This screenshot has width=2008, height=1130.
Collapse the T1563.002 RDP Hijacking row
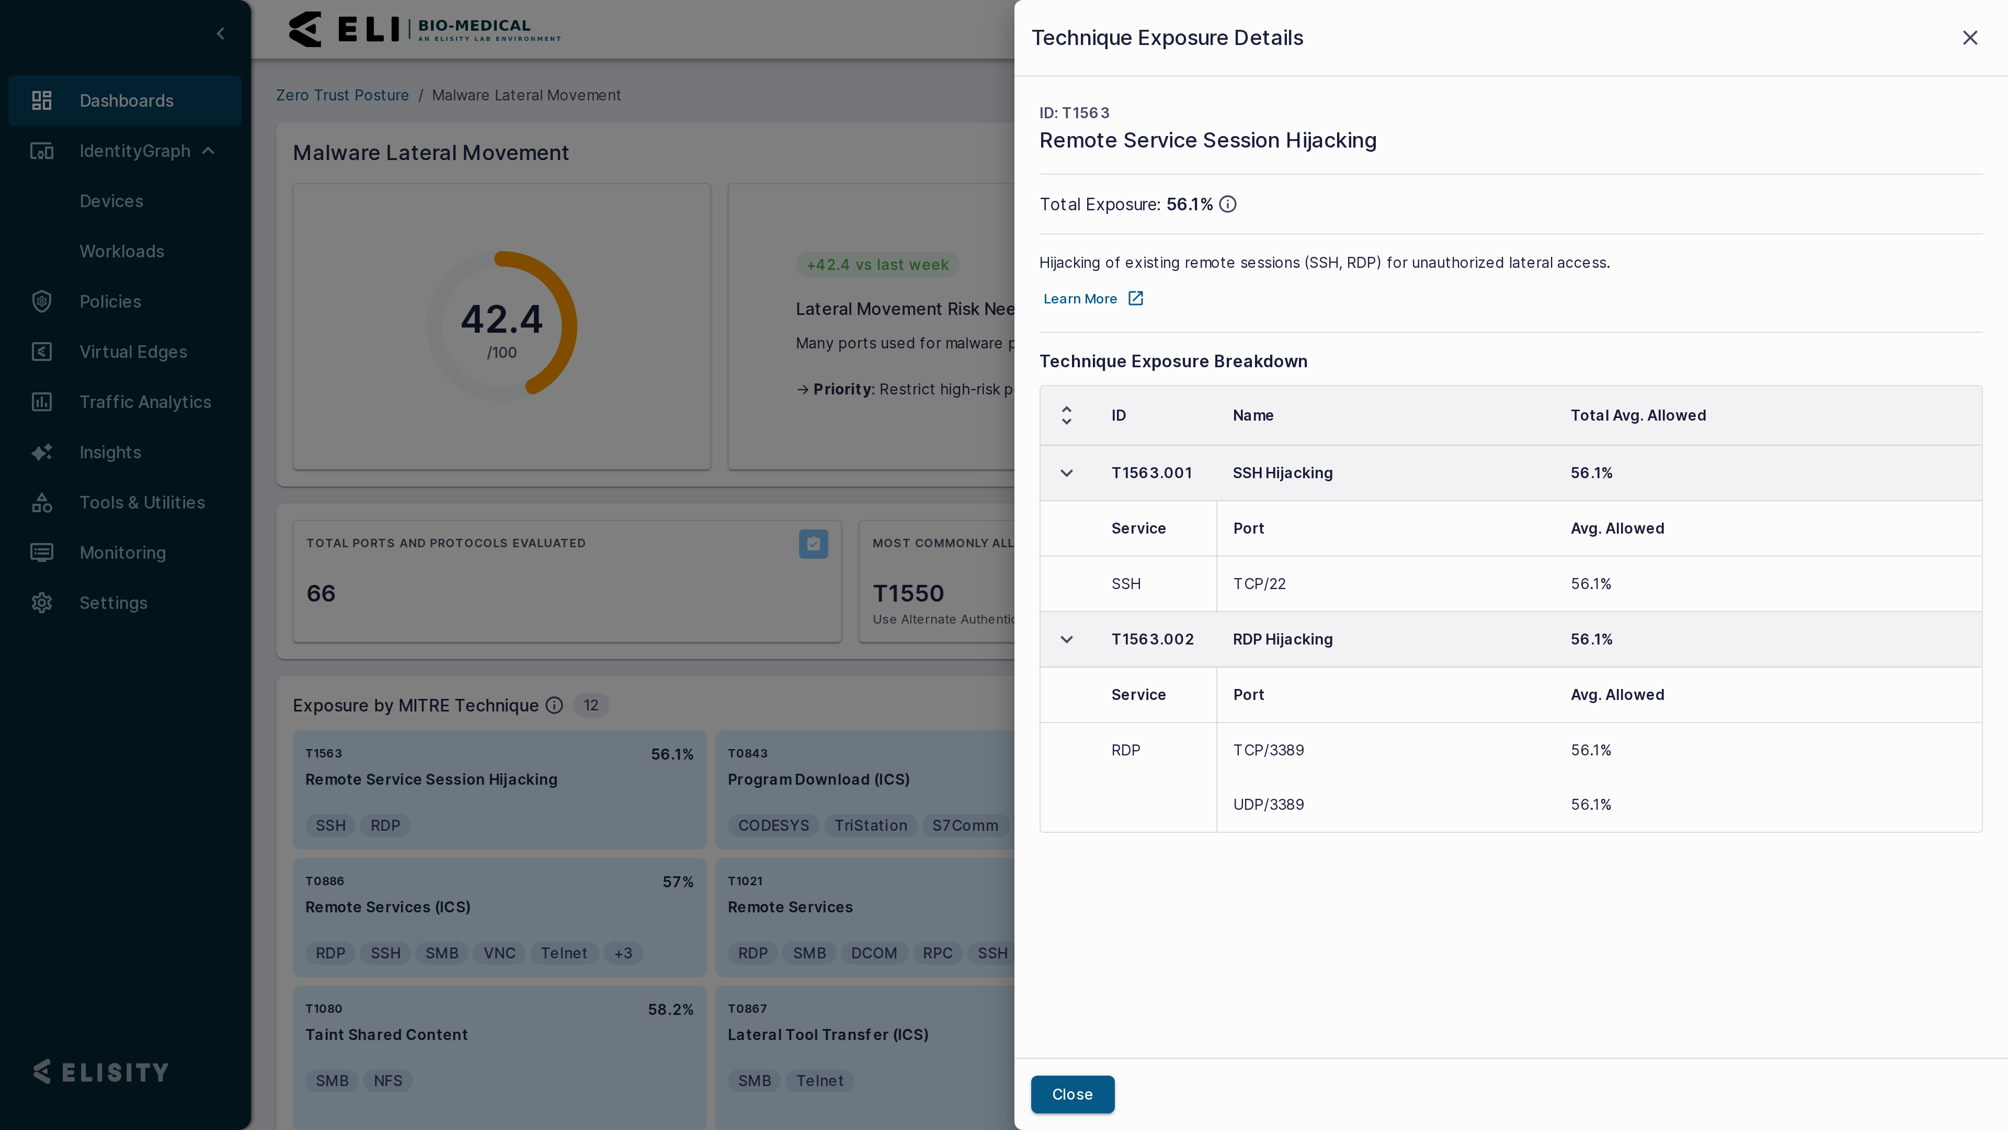(1066, 639)
